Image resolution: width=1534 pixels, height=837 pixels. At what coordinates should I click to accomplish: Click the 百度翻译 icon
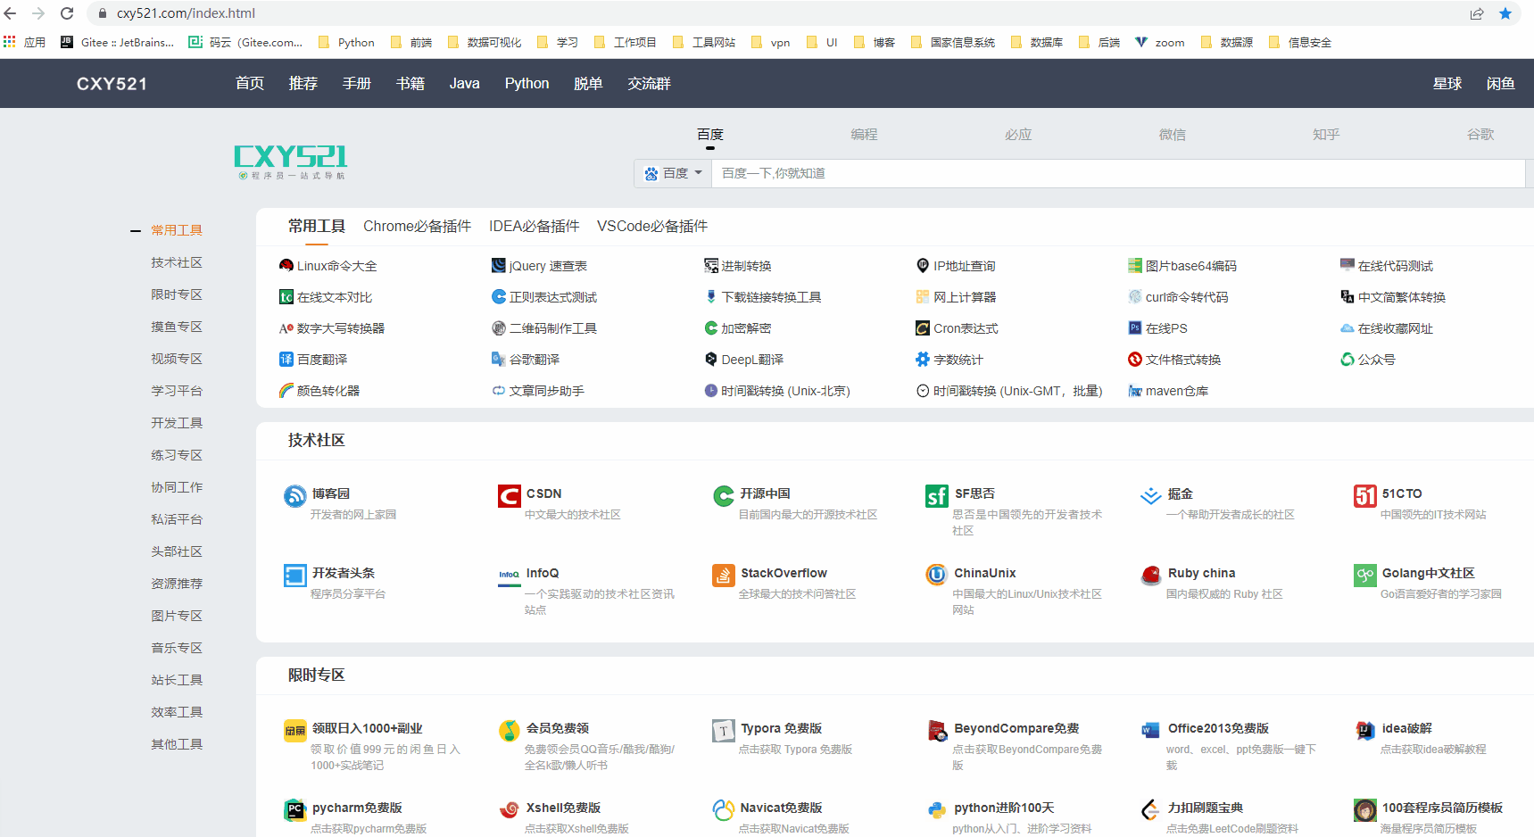(286, 360)
